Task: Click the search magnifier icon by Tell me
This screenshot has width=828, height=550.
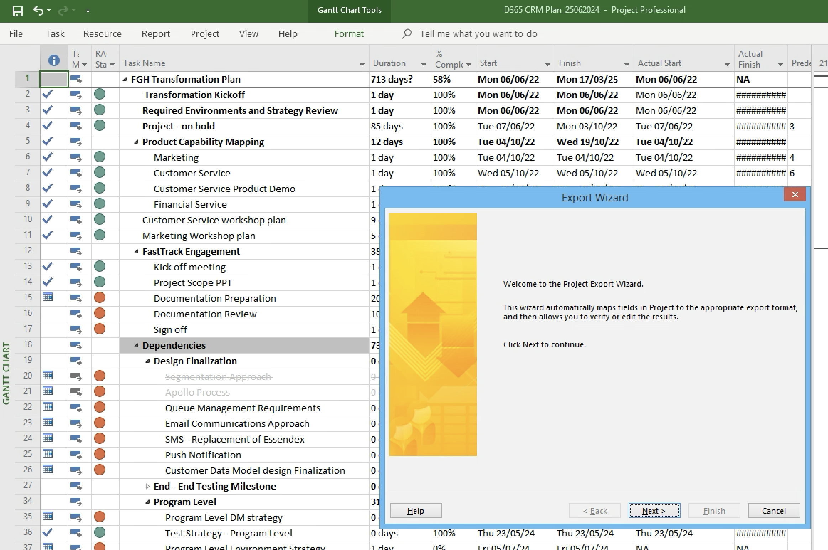Action: click(407, 34)
